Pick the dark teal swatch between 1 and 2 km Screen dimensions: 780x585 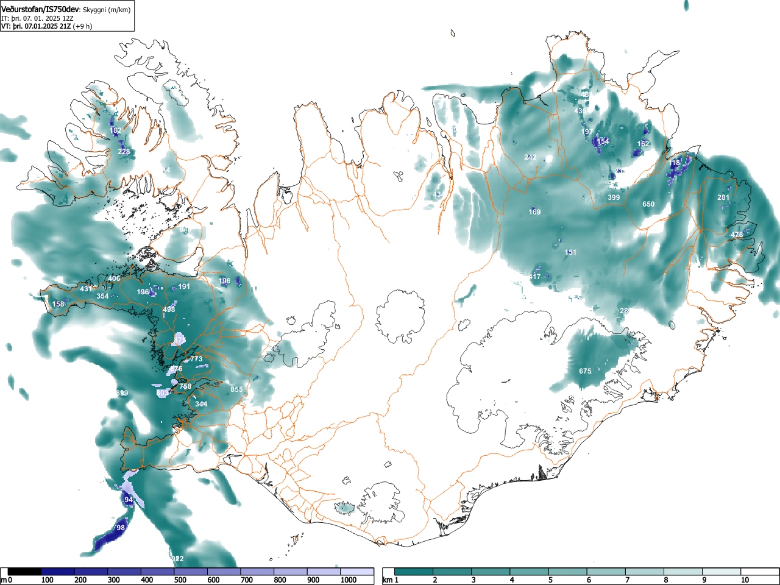[414, 572]
